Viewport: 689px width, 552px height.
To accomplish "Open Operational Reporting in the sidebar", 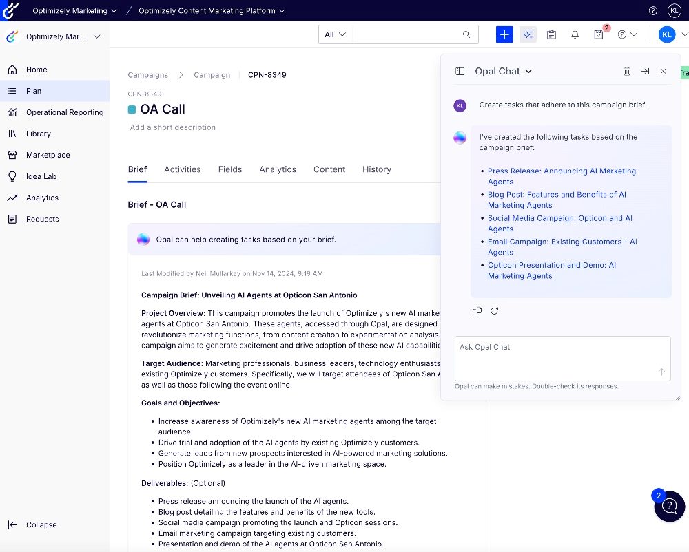I will pyautogui.click(x=54, y=112).
